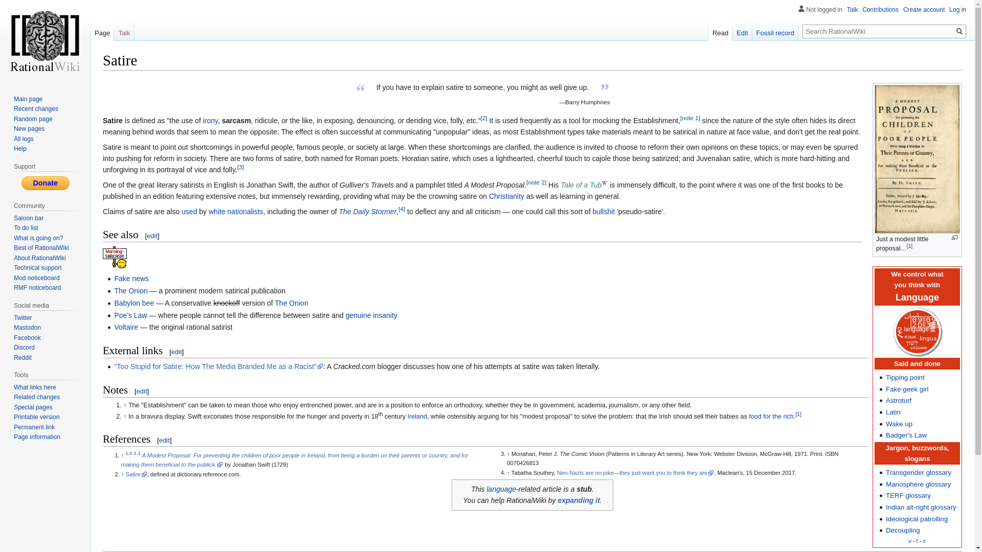Click the RationalWiki brain logo
The height and width of the screenshot is (552, 982).
click(45, 41)
